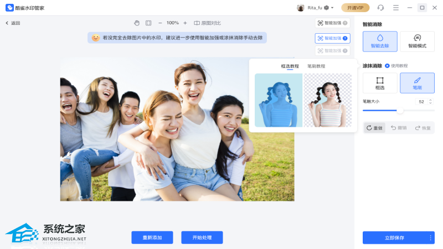
Task: Click the blue masked tutorial thumbnail
Action: tap(279, 100)
